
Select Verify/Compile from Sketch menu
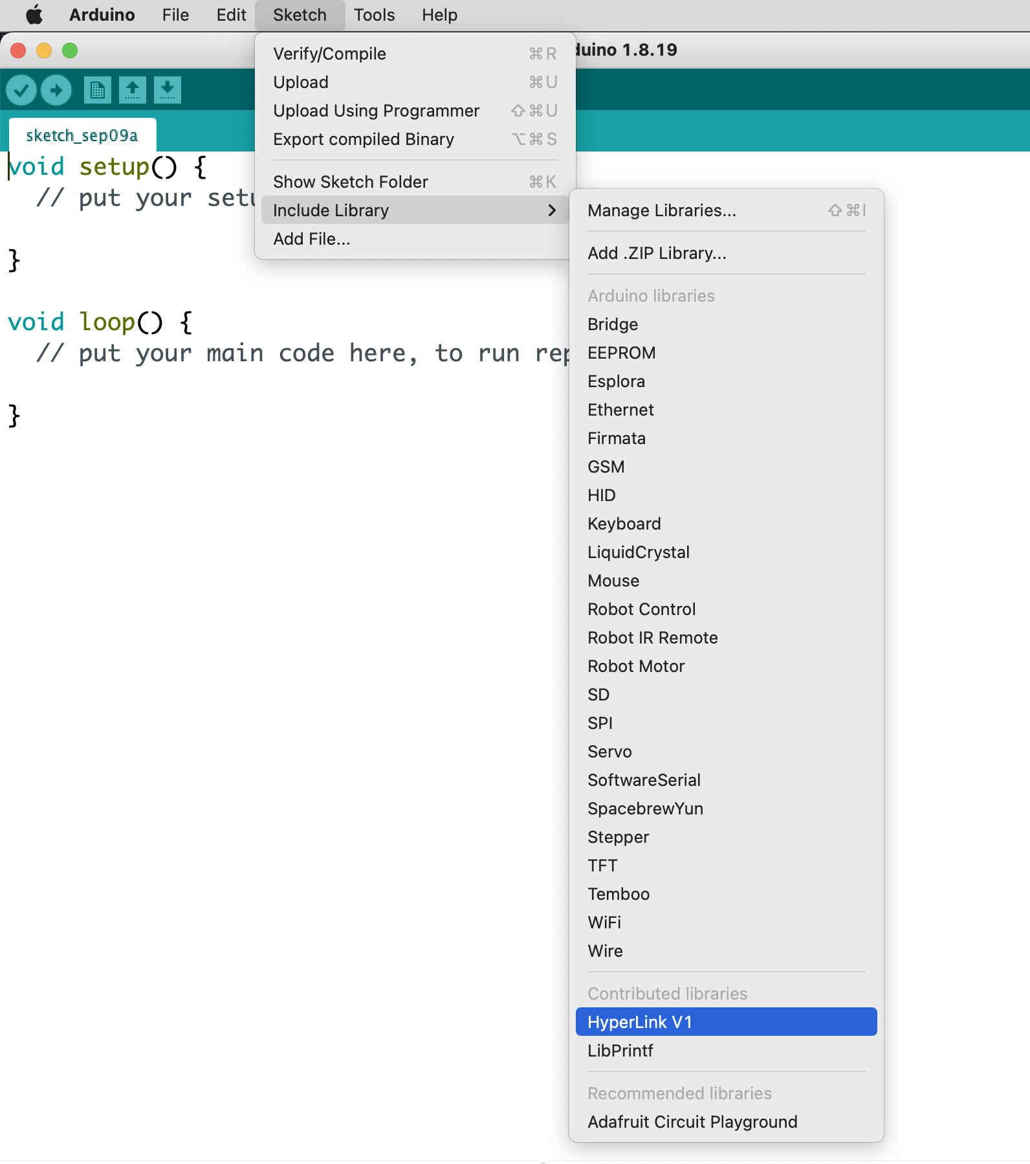coord(415,54)
